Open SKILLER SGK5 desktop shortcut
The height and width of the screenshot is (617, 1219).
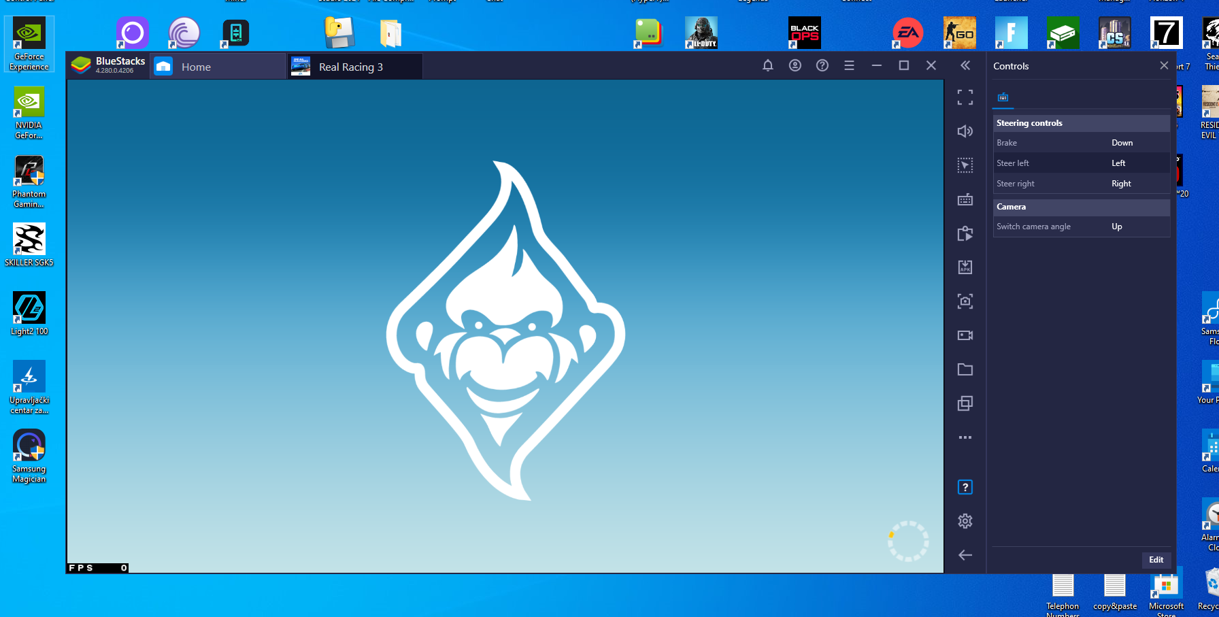pos(29,245)
